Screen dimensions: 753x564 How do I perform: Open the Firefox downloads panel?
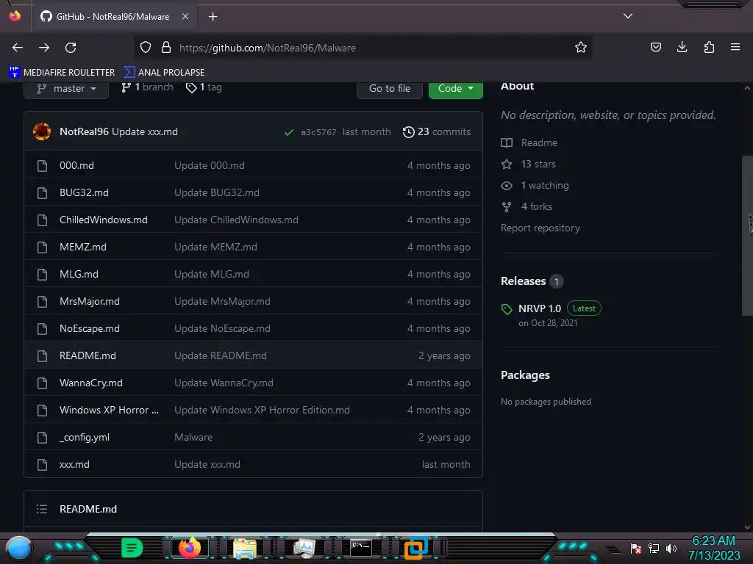[682, 47]
